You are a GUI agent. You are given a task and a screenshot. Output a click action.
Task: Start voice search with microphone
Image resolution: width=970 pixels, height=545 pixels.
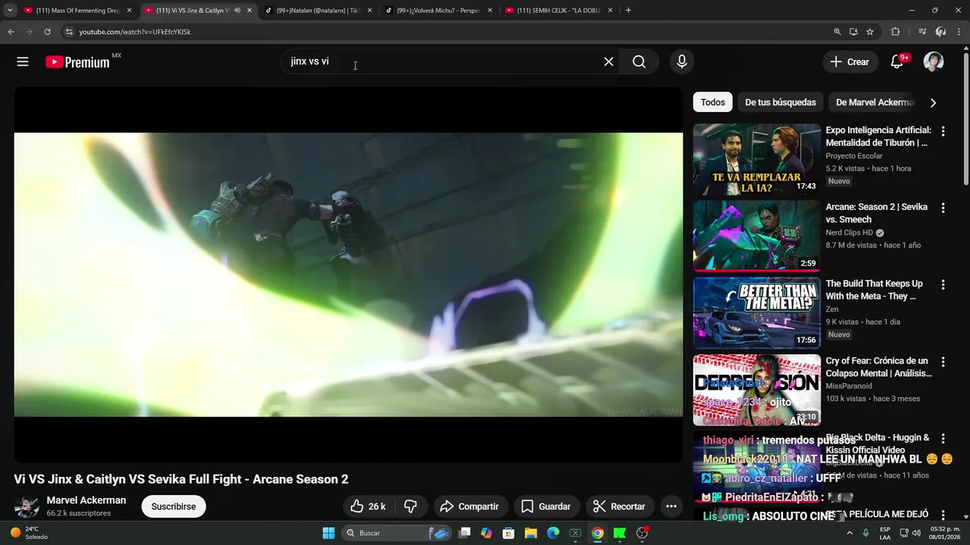point(682,62)
